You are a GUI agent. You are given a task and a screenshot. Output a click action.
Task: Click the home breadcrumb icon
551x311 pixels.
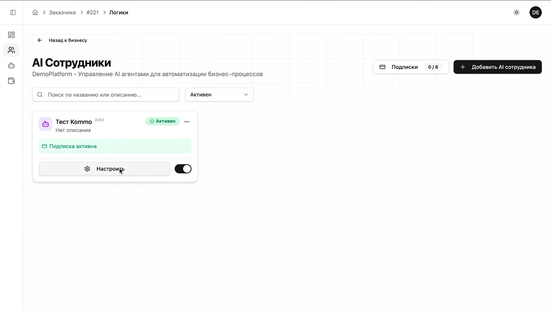[35, 12]
